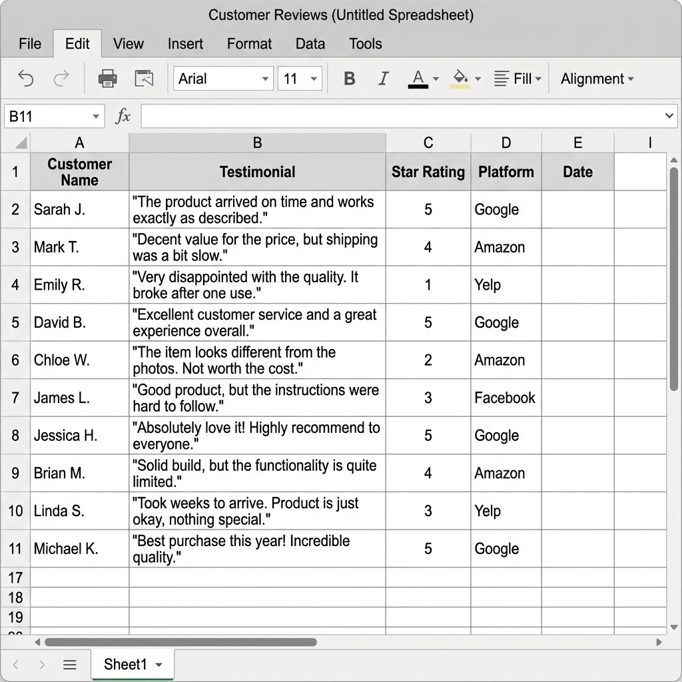682x682 pixels.
Task: Open the B11 name box dropdown
Action: coord(96,117)
